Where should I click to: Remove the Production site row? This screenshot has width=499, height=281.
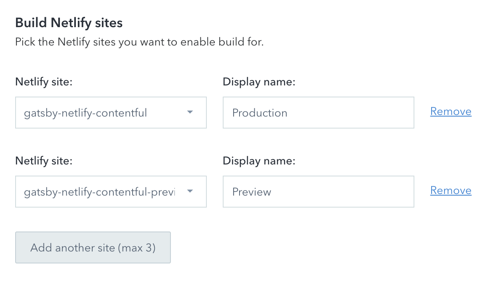[451, 111]
